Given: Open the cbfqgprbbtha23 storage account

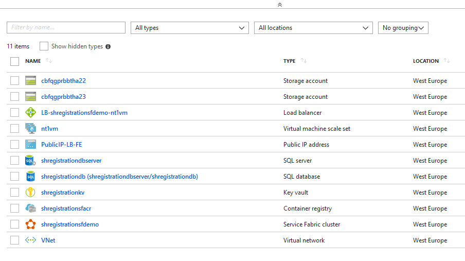Looking at the screenshot, I should (x=63, y=97).
